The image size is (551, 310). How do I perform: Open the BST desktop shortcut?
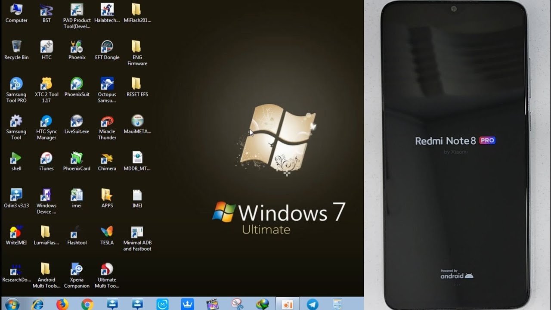(46, 13)
